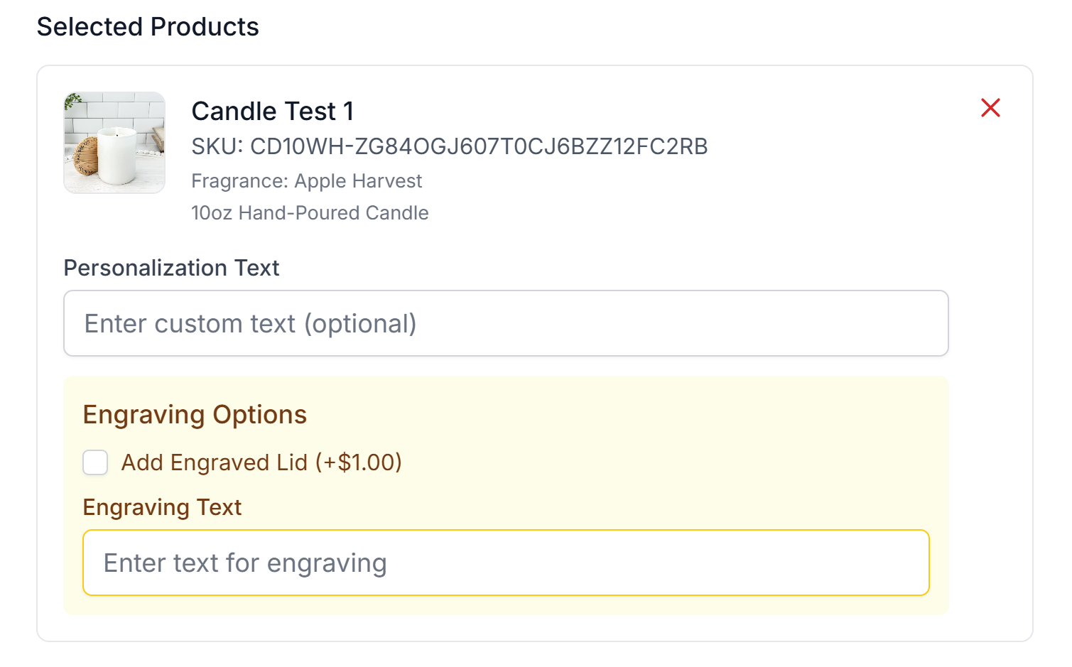Click the "Selected Products" heading

(x=148, y=27)
